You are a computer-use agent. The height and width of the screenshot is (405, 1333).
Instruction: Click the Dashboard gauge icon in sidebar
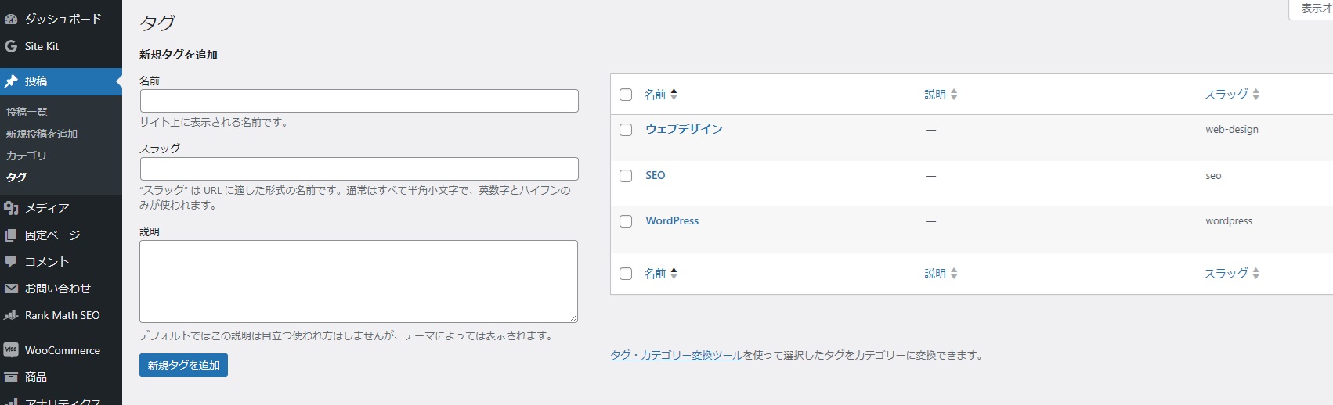tap(11, 19)
